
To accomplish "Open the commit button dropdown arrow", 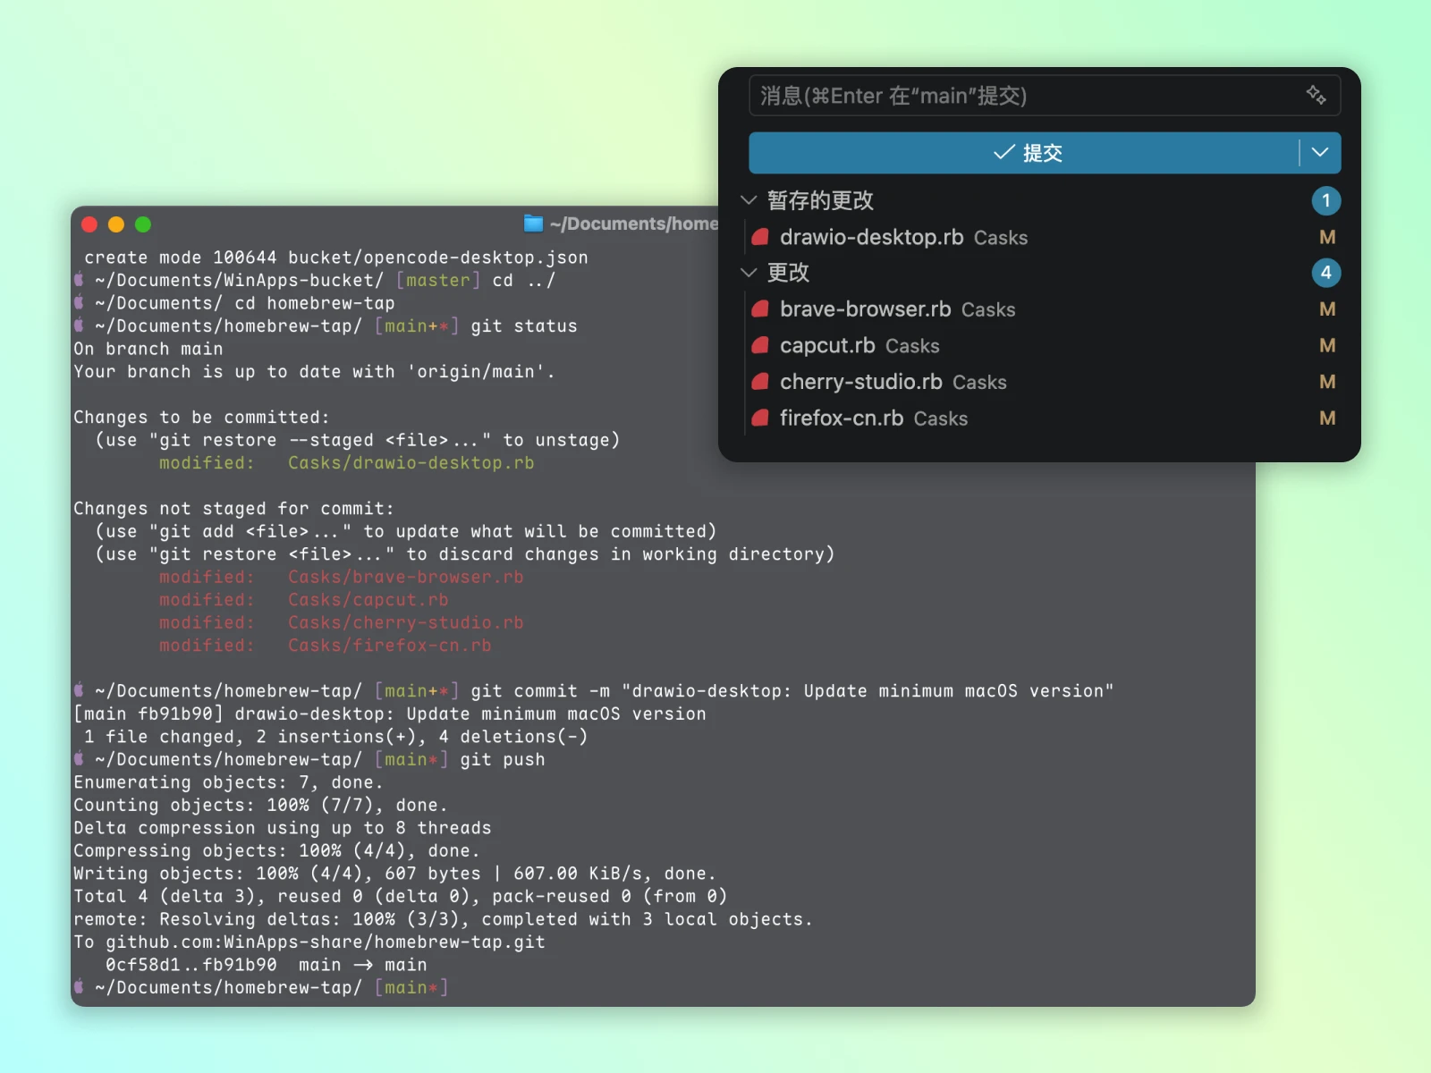I will point(1320,153).
